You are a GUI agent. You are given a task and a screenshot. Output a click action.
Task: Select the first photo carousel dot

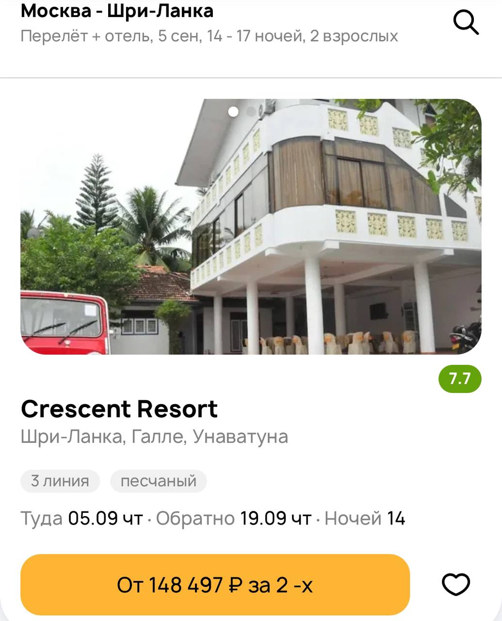[233, 112]
